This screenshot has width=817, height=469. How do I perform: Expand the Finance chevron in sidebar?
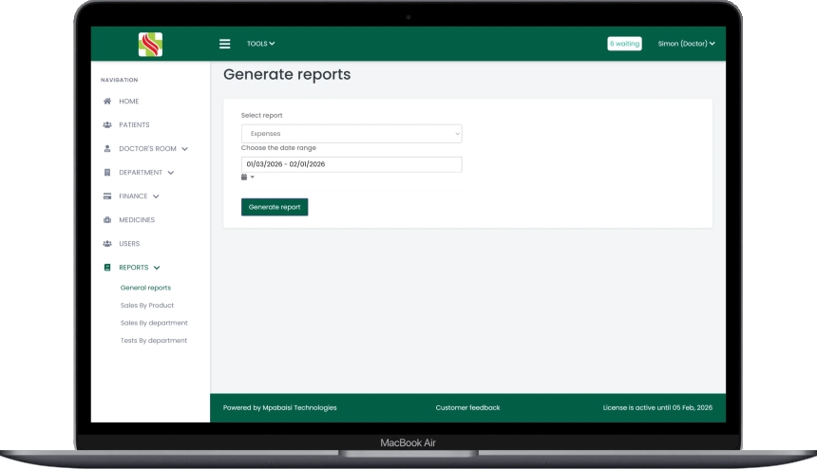[x=156, y=197]
